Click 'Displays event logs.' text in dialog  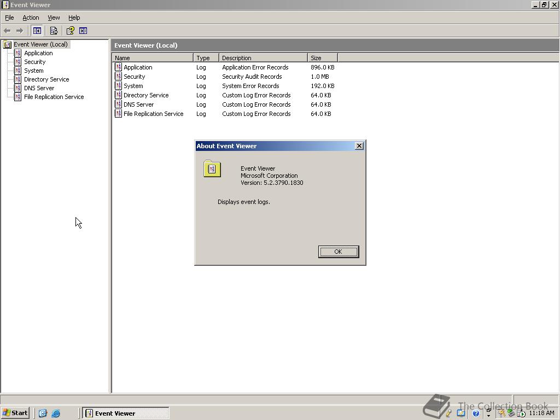coord(243,202)
